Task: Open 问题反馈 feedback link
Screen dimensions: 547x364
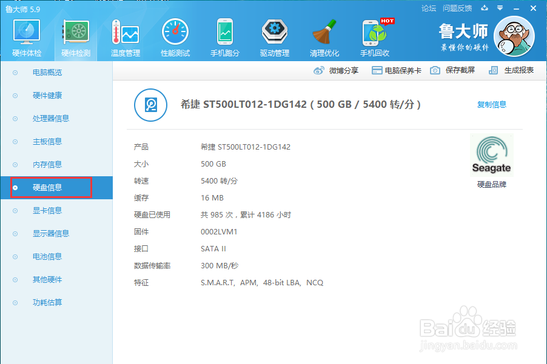Action: point(457,8)
